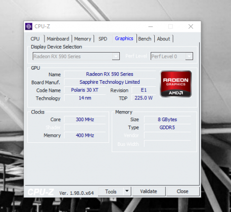Open the Perf Level 0 dropdown
Image resolution: width=231 pixels, height=212 pixels.
[x=189, y=56]
